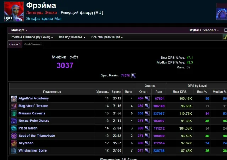
Task: Select the Сезон 1 tab
Action: point(15,44)
